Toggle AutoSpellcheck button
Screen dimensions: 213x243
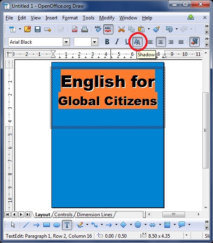pos(108,29)
